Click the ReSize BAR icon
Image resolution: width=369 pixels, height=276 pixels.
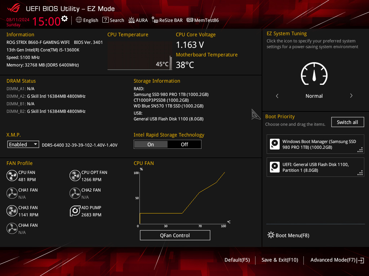pos(155,20)
